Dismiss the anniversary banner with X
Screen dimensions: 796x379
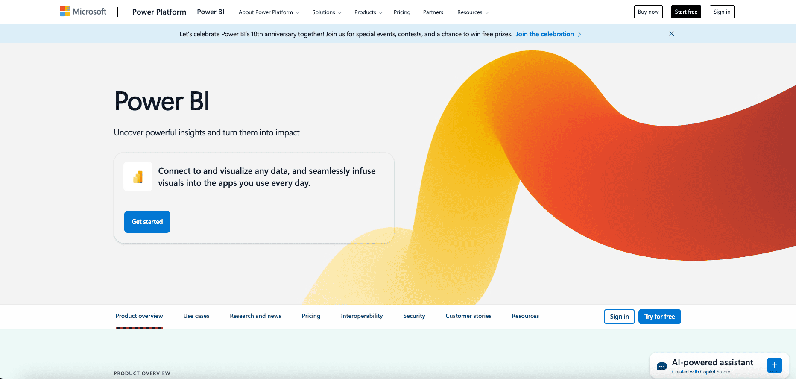(x=671, y=34)
